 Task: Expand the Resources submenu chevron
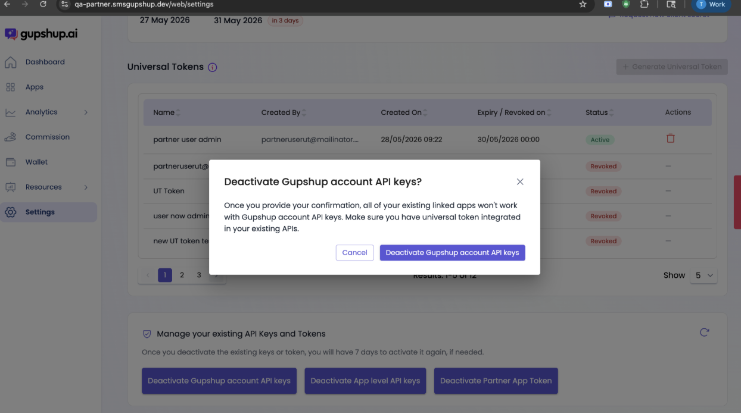tap(86, 187)
